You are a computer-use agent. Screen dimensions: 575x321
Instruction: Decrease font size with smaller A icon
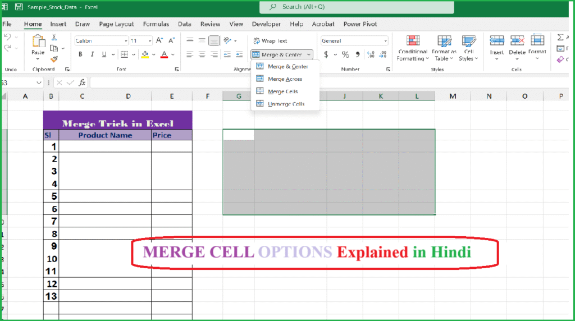(171, 40)
